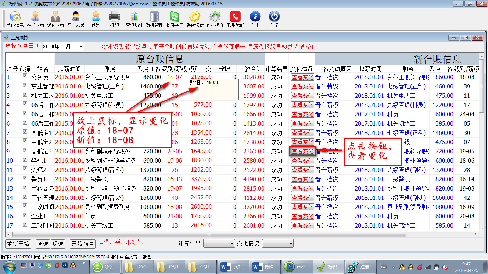Image resolution: width=488 pixels, height=274 pixels.
Task: Click the 打印 printer icon
Action: (x=114, y=19)
